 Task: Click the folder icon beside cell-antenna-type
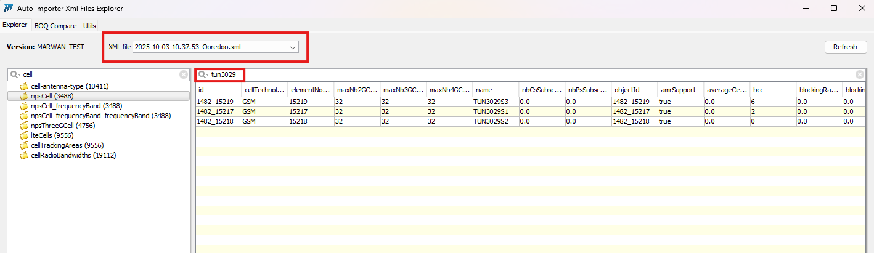point(25,86)
